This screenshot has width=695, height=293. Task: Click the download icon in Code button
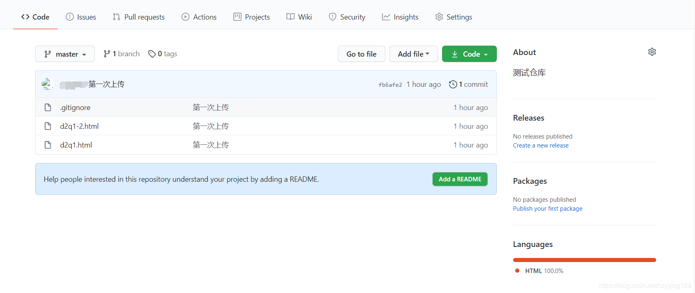[x=455, y=54]
